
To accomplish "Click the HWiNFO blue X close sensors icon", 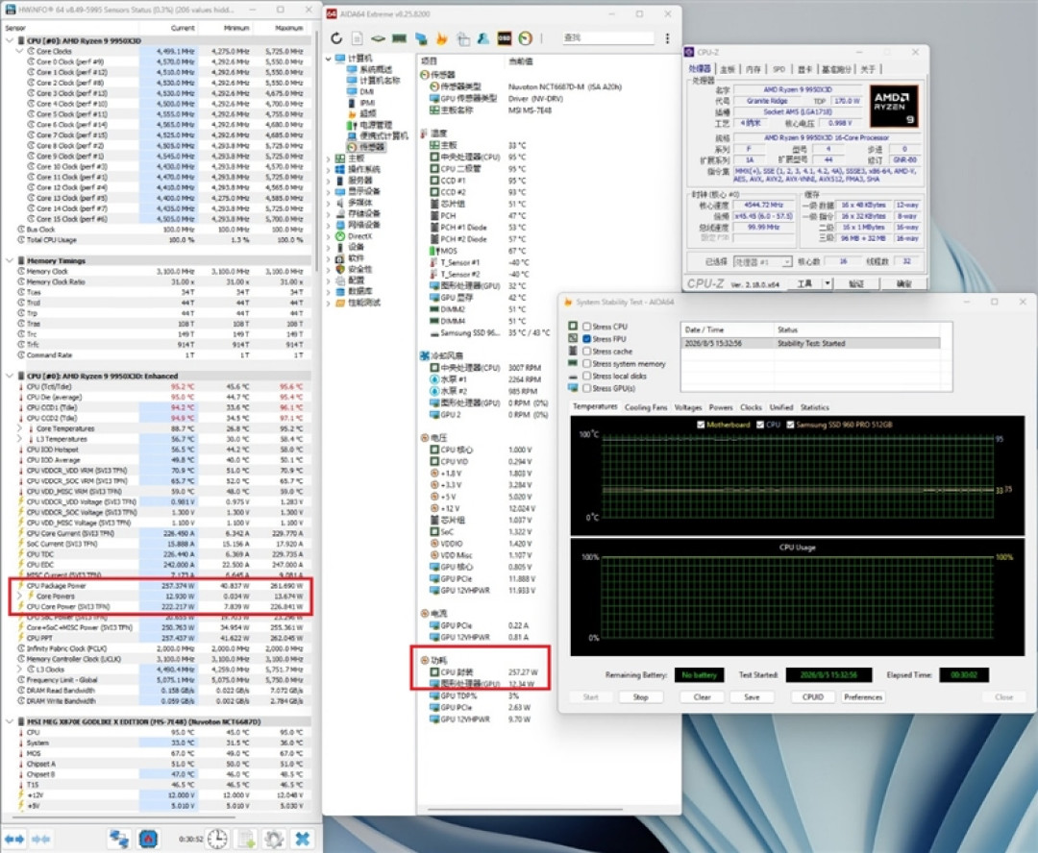I will [x=303, y=840].
